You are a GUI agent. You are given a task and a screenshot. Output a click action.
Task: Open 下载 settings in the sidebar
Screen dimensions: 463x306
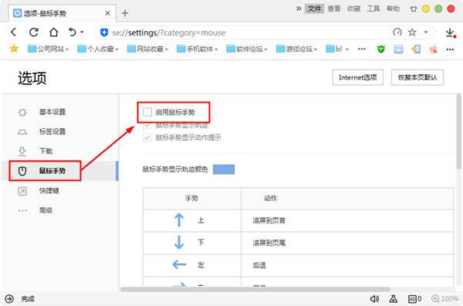pyautogui.click(x=60, y=151)
